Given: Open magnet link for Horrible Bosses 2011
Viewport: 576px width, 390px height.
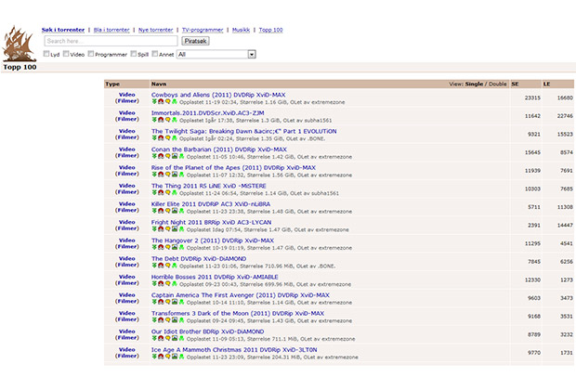Looking at the screenshot, I should click(x=161, y=283).
